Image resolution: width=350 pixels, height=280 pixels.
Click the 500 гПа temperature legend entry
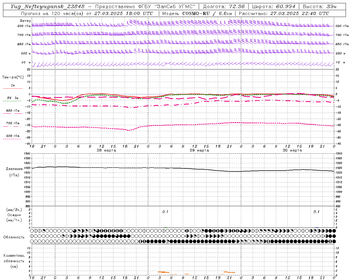click(x=13, y=136)
